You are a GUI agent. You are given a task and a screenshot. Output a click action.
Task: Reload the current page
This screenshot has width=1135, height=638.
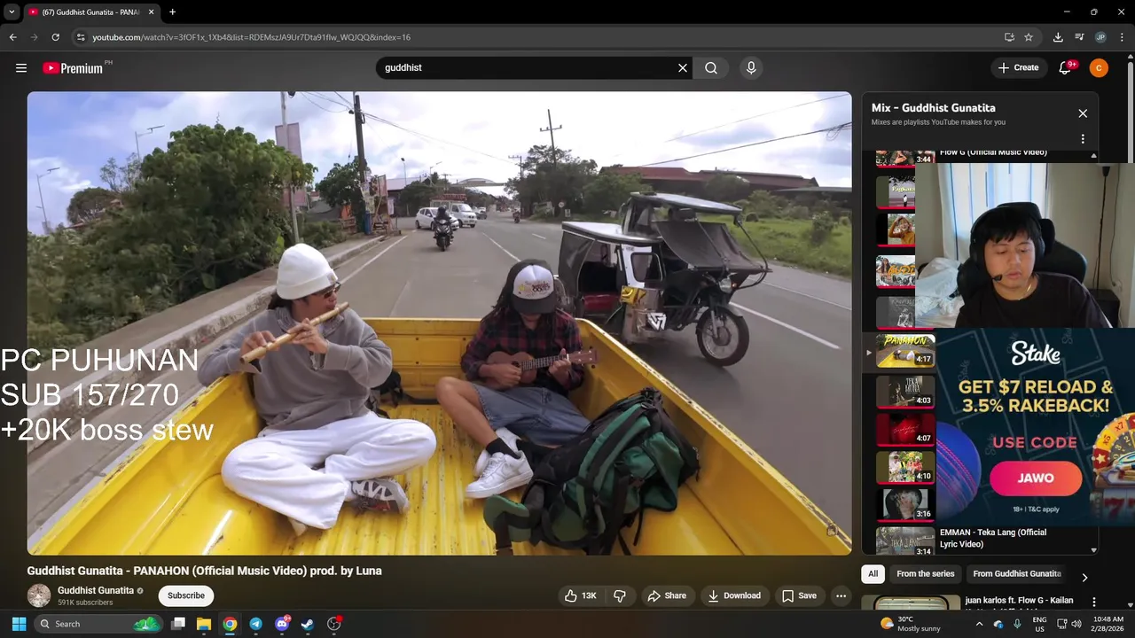[55, 37]
